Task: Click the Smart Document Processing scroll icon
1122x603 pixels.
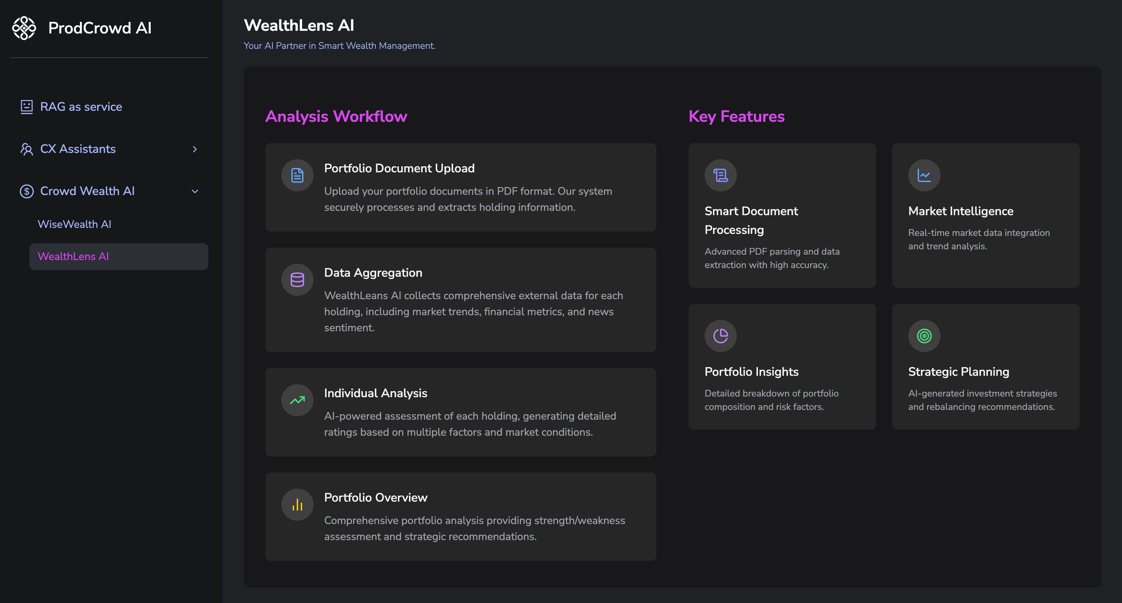Action: pyautogui.click(x=721, y=175)
